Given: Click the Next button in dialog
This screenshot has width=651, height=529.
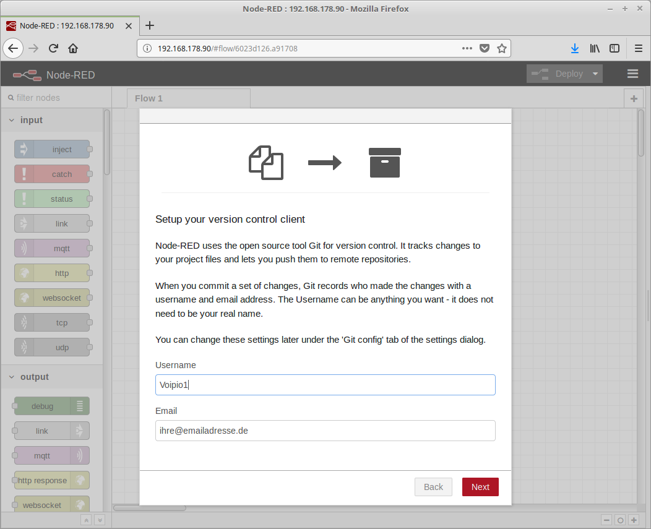Looking at the screenshot, I should coord(480,487).
